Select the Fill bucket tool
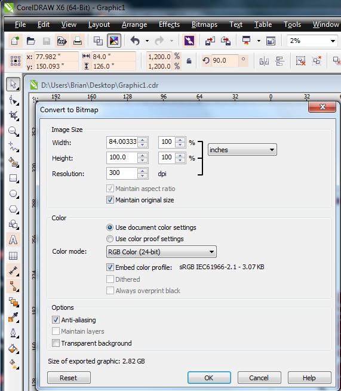Screen dimensions: 341x391 pyautogui.click(x=13, y=349)
